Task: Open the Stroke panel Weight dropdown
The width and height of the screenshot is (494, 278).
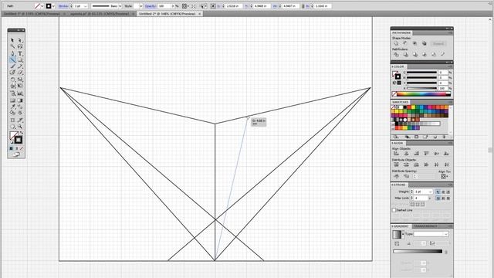Action: pyautogui.click(x=431, y=192)
